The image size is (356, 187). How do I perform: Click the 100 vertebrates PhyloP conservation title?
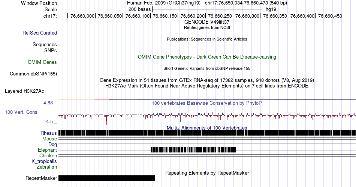click(207, 103)
